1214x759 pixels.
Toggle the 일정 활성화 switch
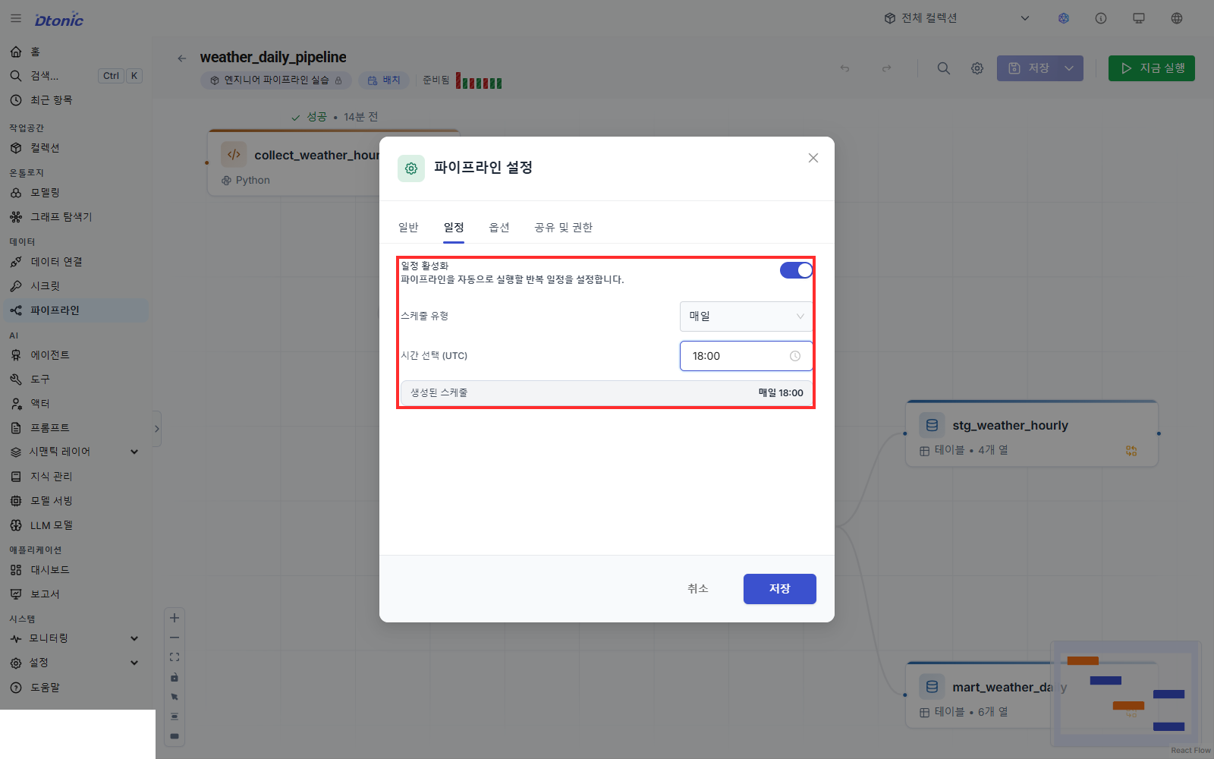click(x=796, y=270)
